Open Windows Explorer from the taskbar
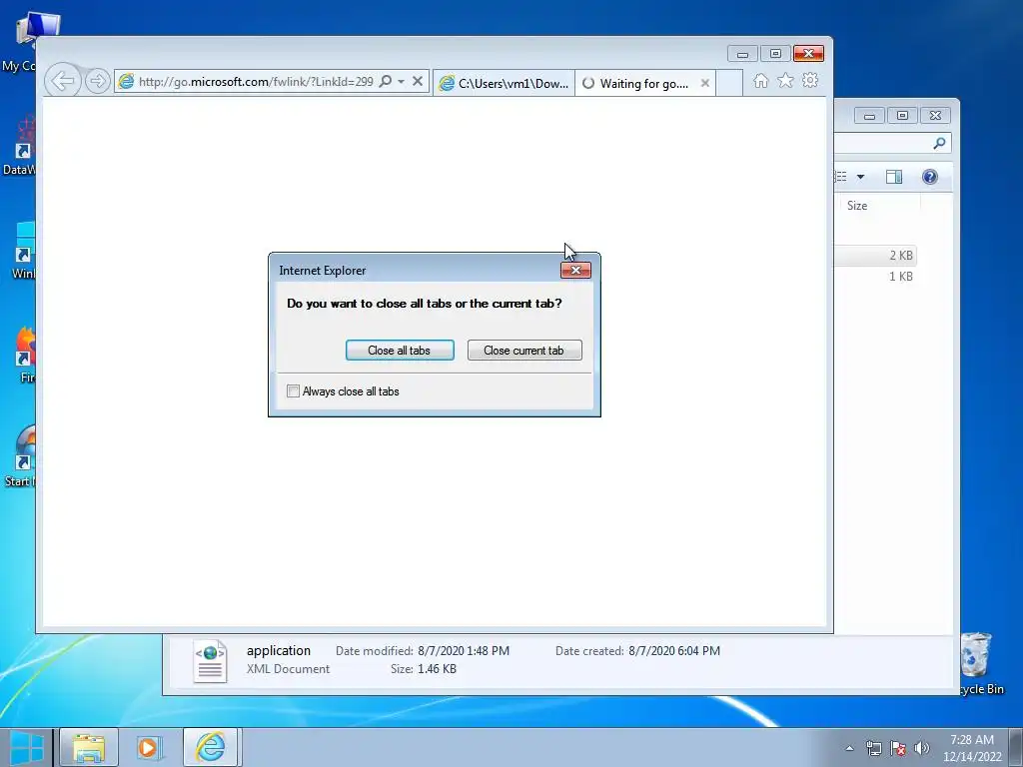 (x=89, y=747)
